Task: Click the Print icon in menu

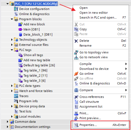Action: [76, 113]
